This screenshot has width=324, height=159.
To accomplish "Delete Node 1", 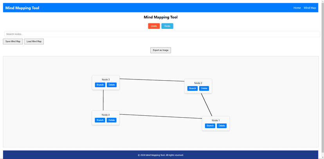I will 222,125.
